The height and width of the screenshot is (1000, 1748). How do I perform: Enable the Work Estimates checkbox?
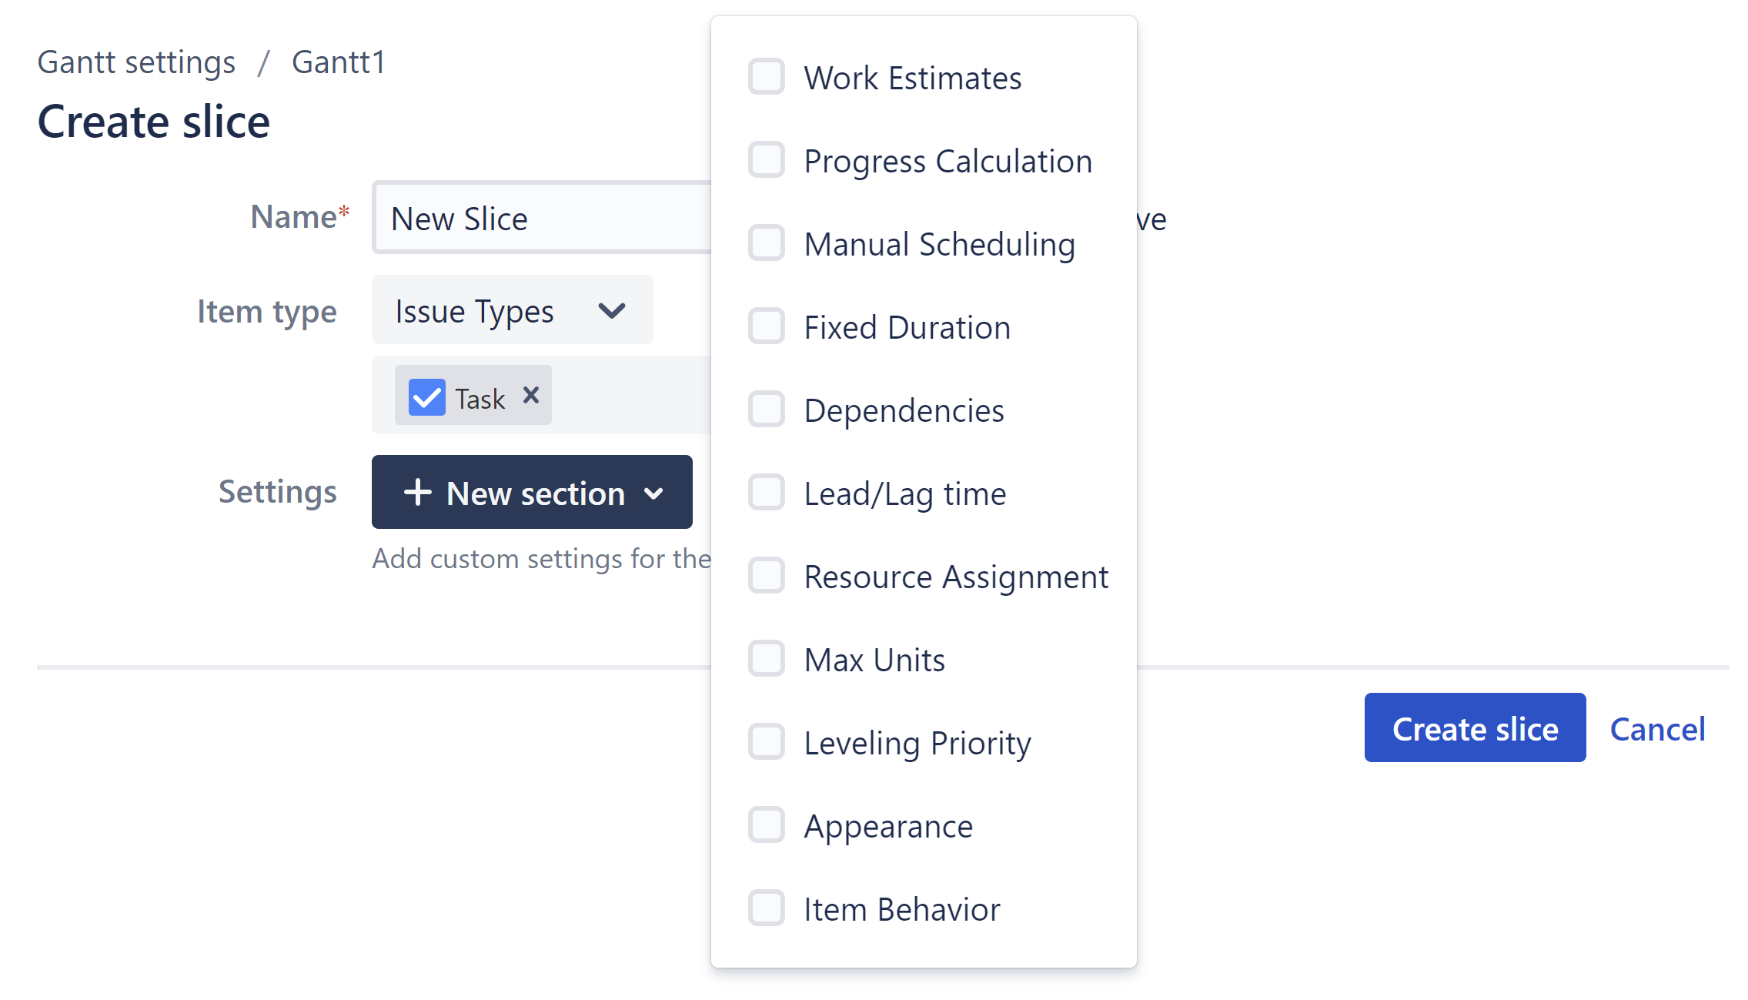pos(767,77)
